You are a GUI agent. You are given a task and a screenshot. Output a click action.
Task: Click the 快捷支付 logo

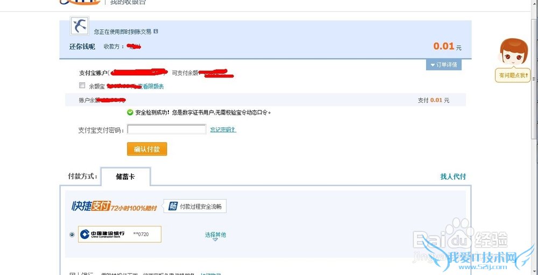pyautogui.click(x=91, y=206)
